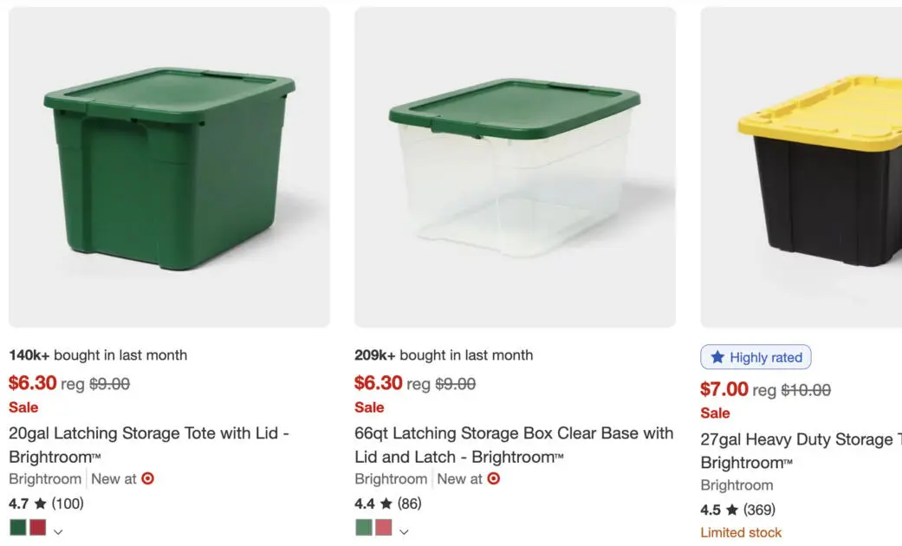This screenshot has height=546, width=902.
Task: Open the 66qt Latching Storage Box title link
Action: (514, 433)
